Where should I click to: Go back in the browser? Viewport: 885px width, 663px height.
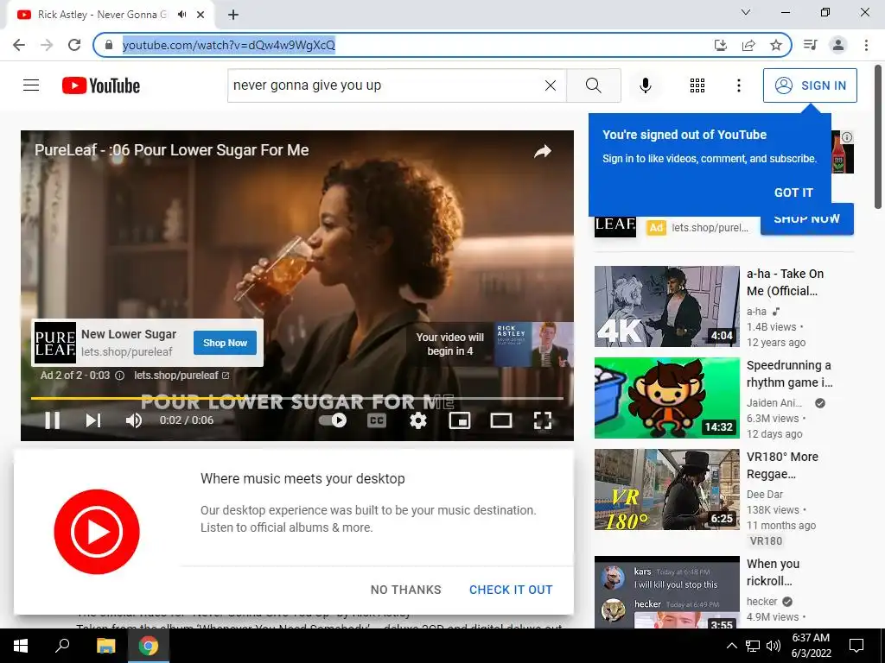(x=19, y=45)
